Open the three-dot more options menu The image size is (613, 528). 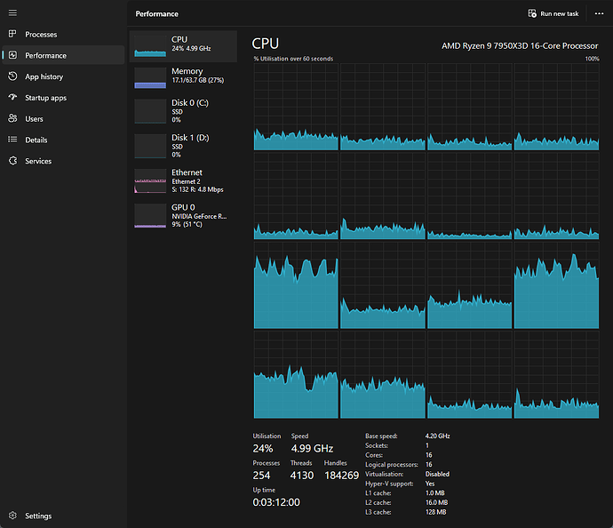click(599, 13)
